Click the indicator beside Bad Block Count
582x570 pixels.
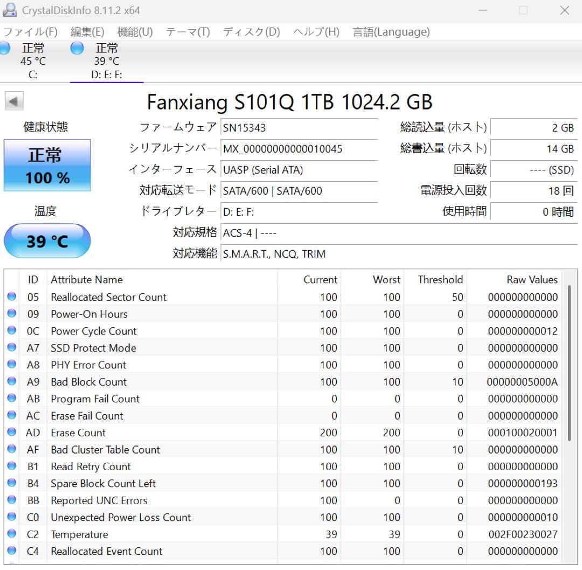[11, 382]
